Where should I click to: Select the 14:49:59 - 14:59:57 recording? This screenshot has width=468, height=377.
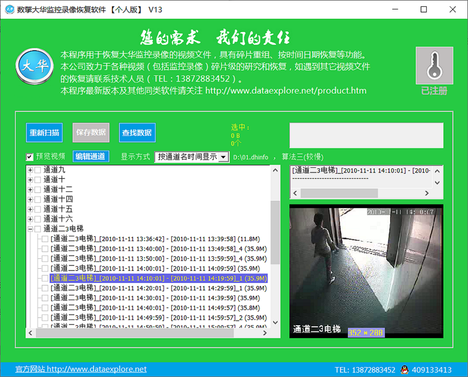coord(158,318)
